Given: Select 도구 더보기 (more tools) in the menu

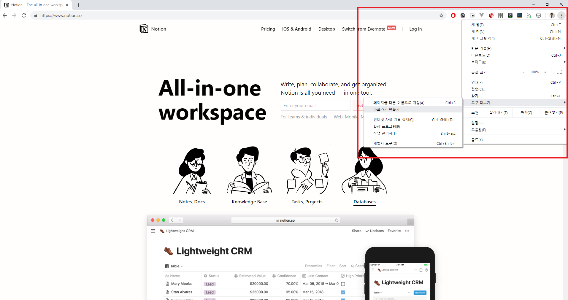Looking at the screenshot, I should click(x=514, y=102).
